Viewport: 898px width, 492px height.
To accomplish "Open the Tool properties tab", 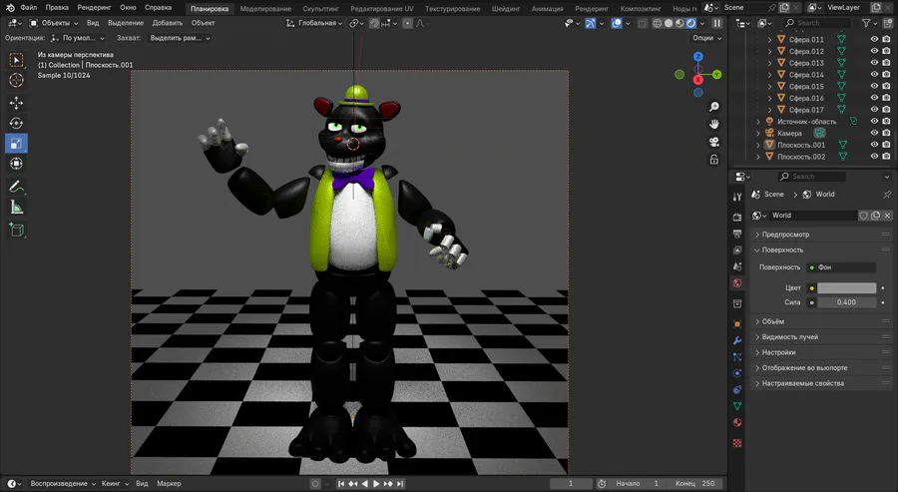I will 737,197.
